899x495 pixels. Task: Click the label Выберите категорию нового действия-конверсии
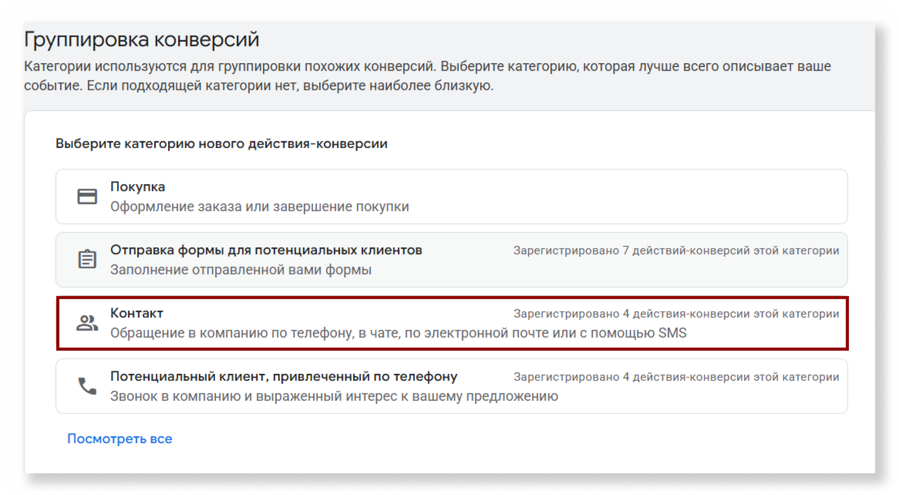click(221, 143)
